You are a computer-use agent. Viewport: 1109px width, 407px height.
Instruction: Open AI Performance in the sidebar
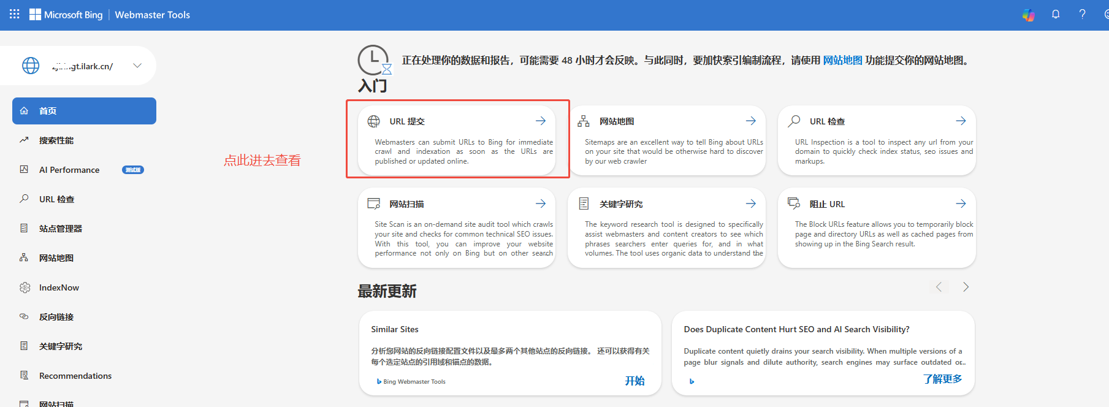tap(84, 170)
